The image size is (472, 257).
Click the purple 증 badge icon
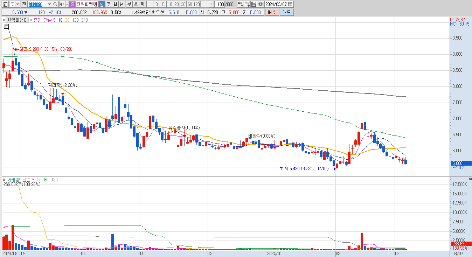point(72,4)
